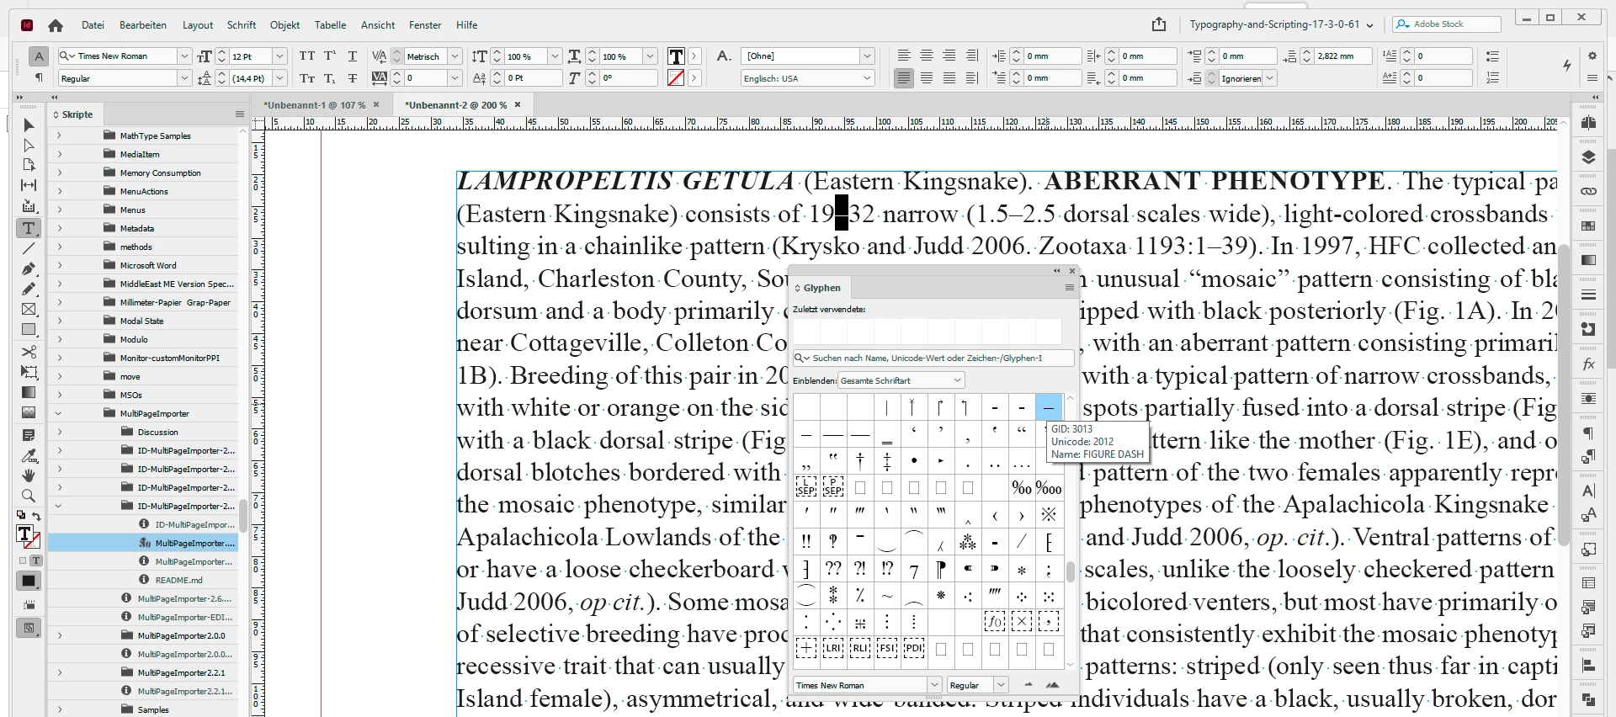1616x717 pixels.
Task: Click the InDesign Home icon
Action: click(56, 25)
